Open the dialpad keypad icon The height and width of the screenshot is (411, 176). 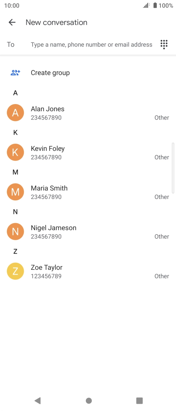click(164, 45)
